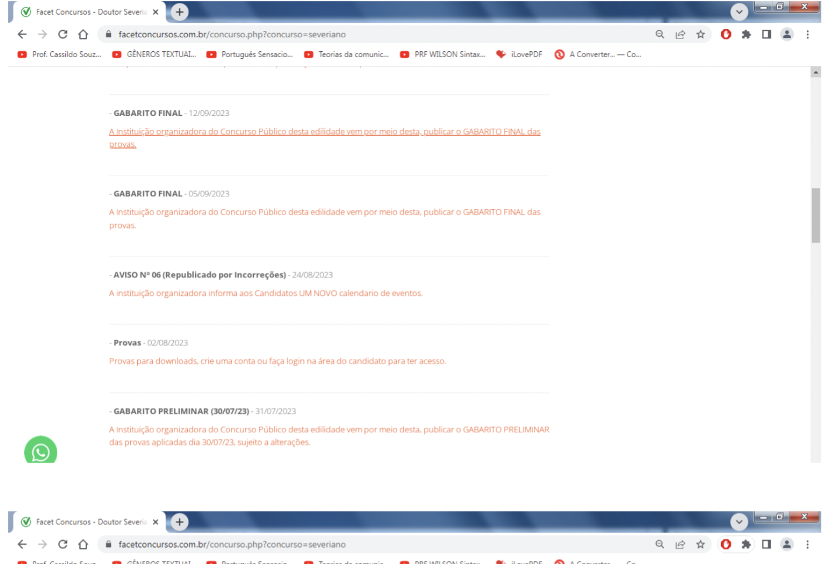This screenshot has width=833, height=564.
Task: Open the share icon in upper address bar
Action: [x=680, y=34]
